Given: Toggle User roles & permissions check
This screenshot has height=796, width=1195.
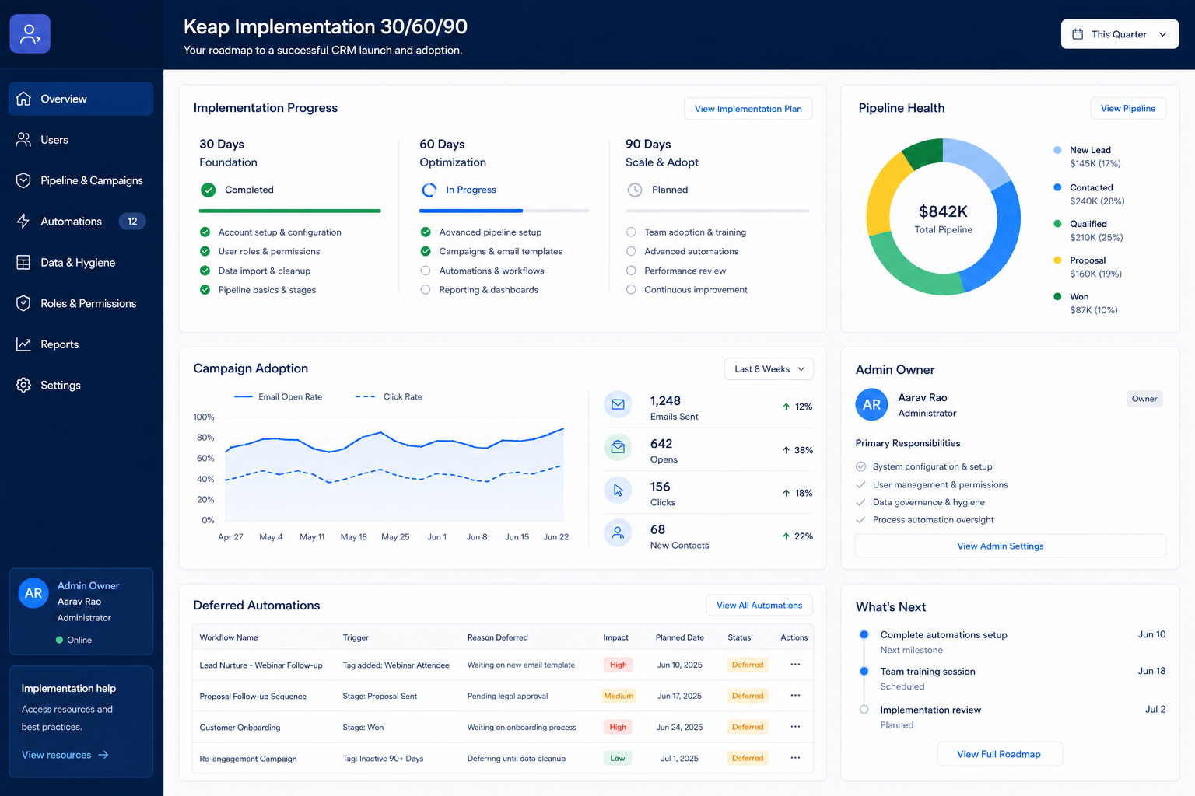Looking at the screenshot, I should [x=205, y=251].
